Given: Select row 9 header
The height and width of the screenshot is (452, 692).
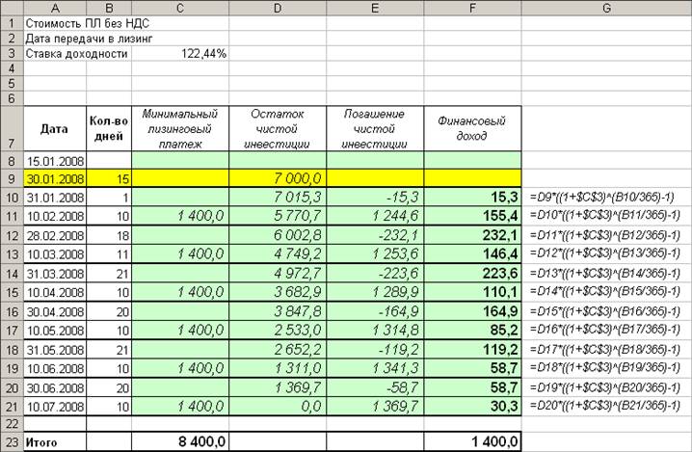Looking at the screenshot, I should 12,178.
